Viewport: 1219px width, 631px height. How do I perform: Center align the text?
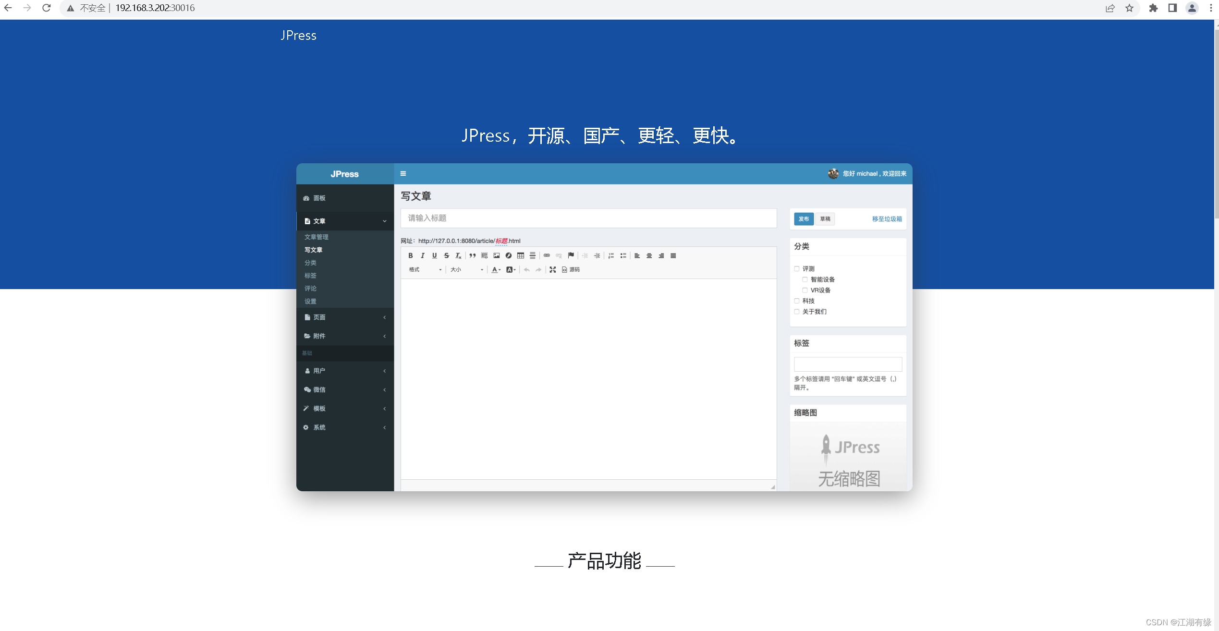coord(649,255)
